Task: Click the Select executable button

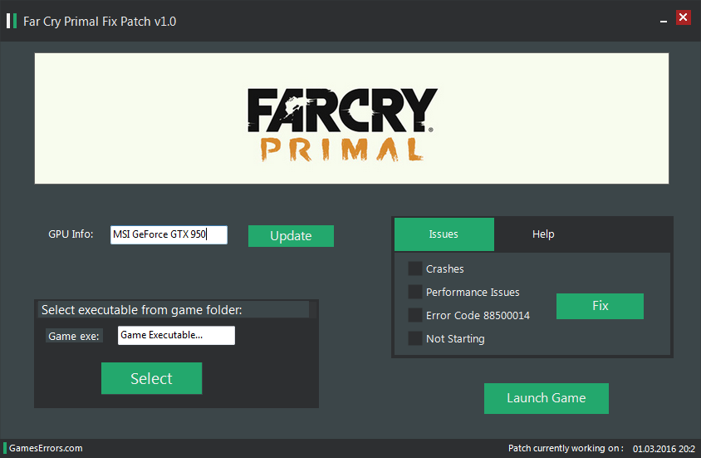Action: pyautogui.click(x=151, y=378)
